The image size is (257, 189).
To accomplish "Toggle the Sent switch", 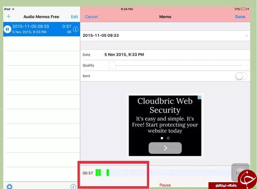I will [x=241, y=76].
